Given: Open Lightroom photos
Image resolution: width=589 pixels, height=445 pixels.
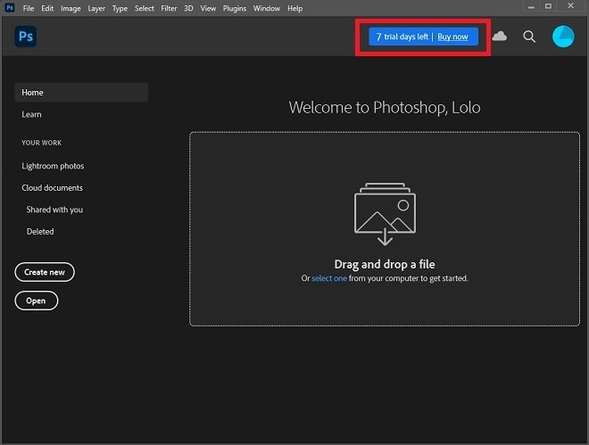Looking at the screenshot, I should point(53,166).
